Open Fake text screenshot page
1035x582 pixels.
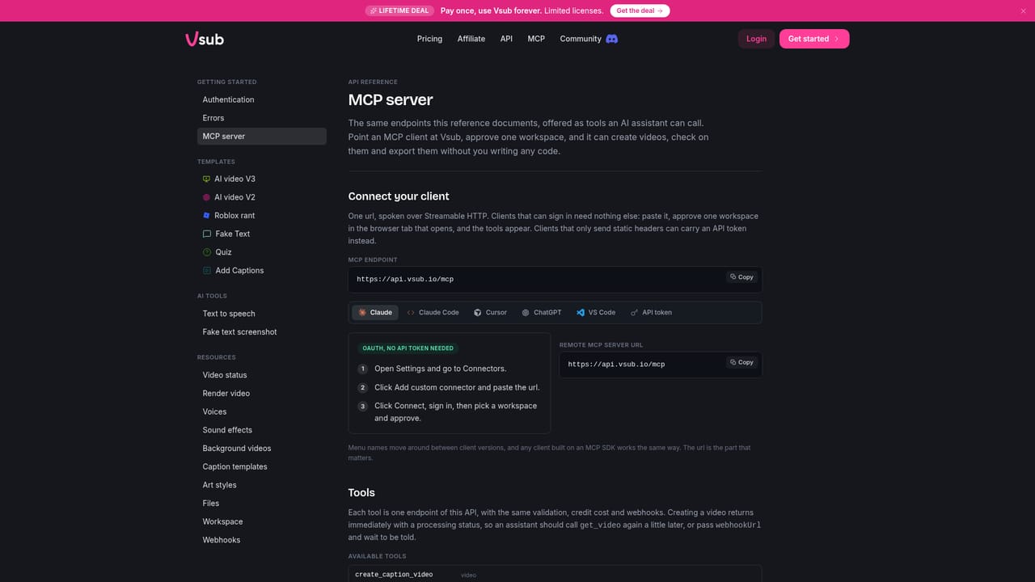point(262,332)
